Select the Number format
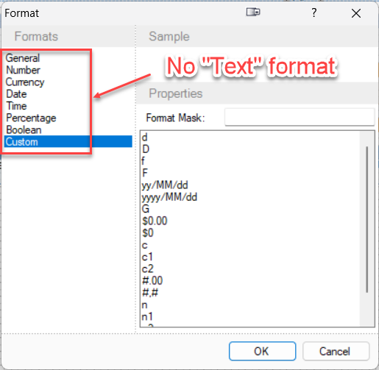 (x=23, y=70)
